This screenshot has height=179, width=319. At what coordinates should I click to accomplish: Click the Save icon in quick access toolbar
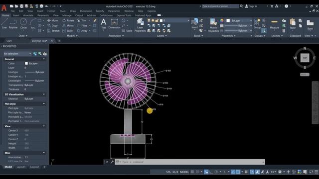click(x=21, y=6)
